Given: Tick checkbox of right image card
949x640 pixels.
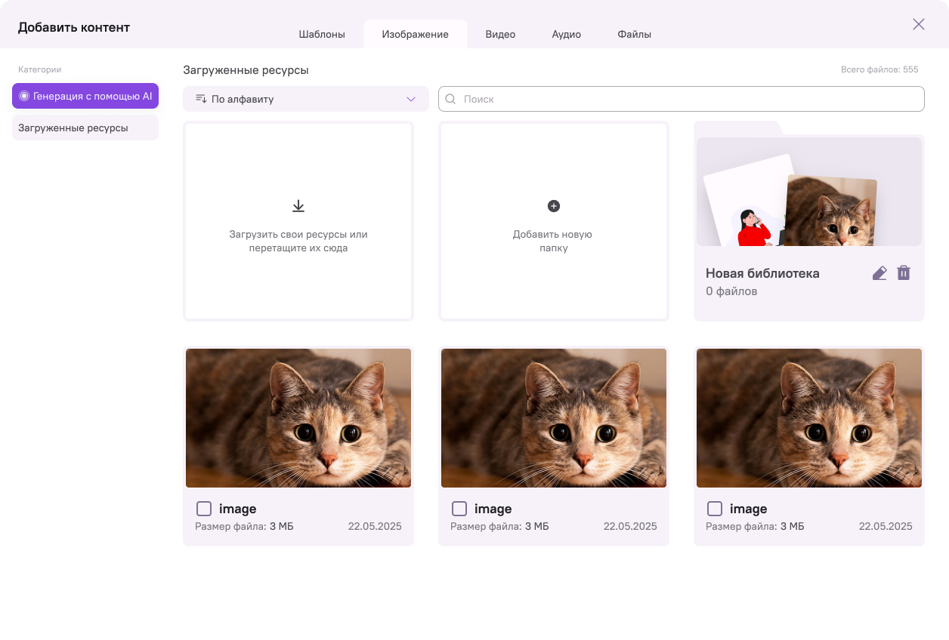Looking at the screenshot, I should tap(715, 509).
